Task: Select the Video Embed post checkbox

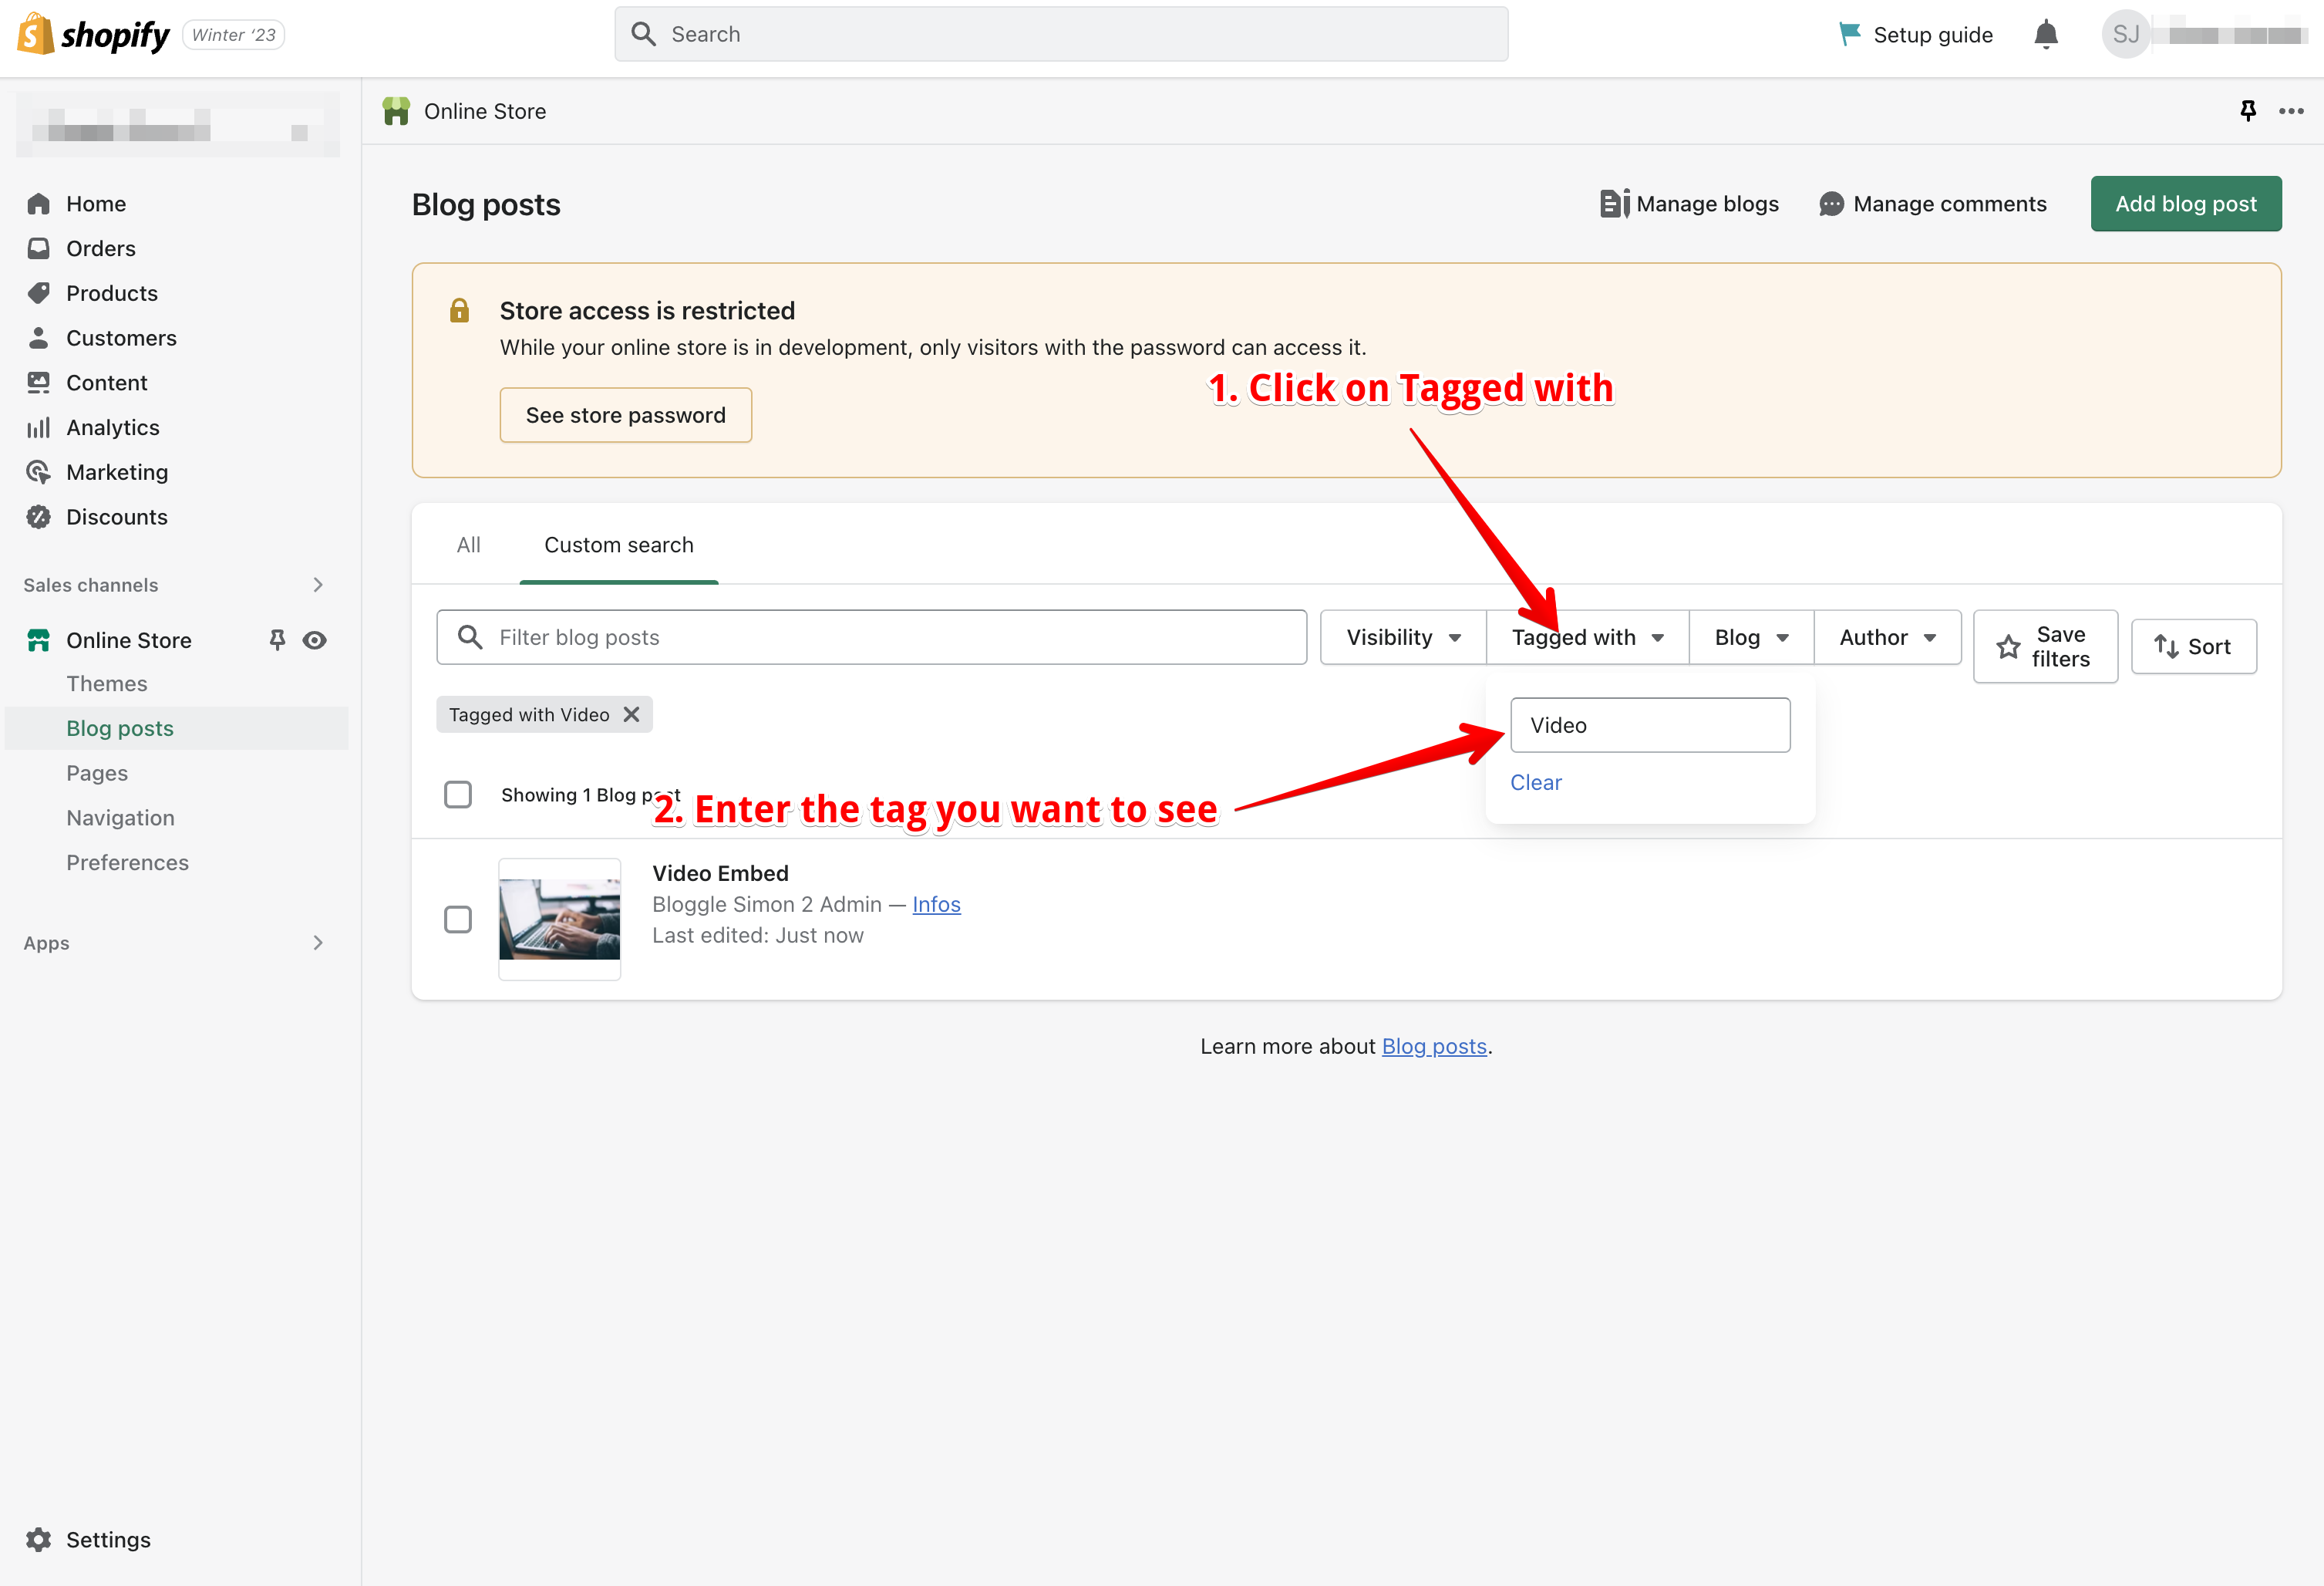Action: (458, 919)
